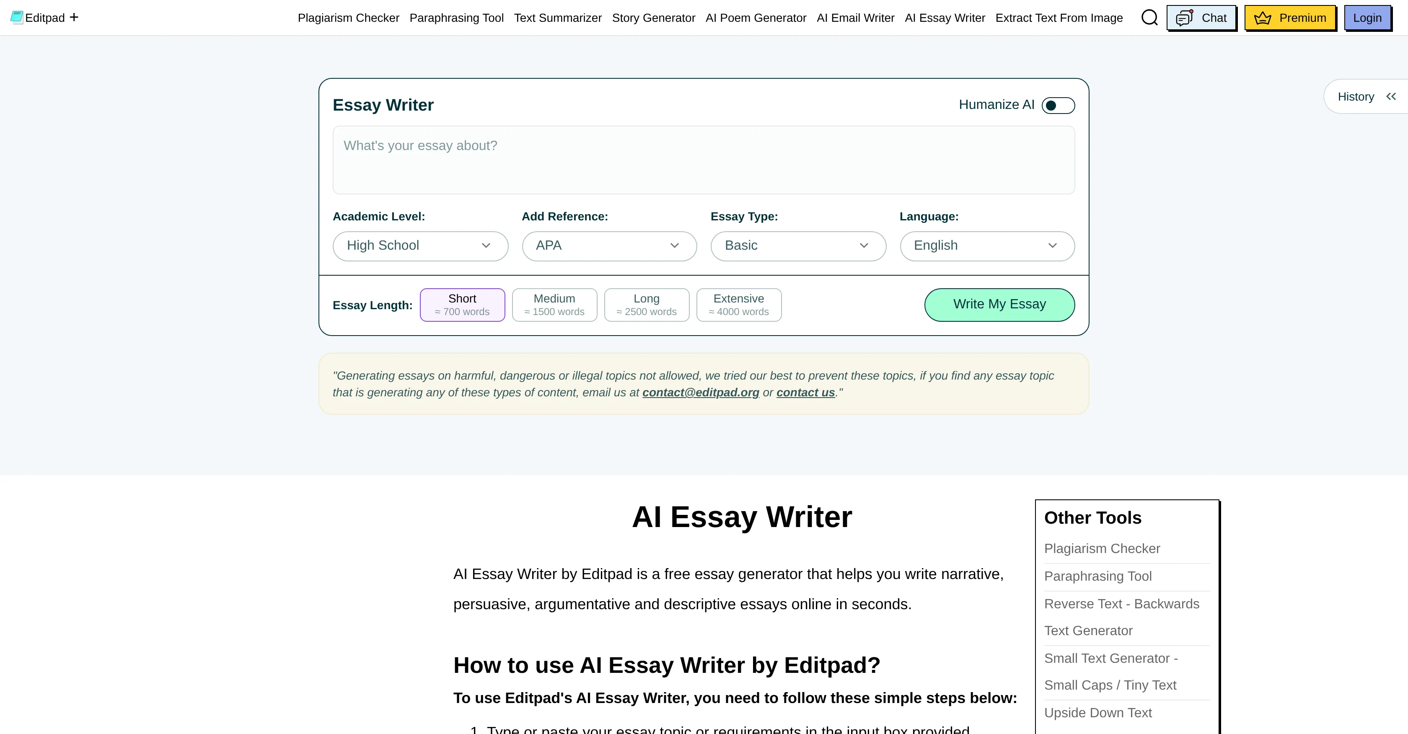1408x734 pixels.
Task: Click the contact us link
Action: coord(805,392)
